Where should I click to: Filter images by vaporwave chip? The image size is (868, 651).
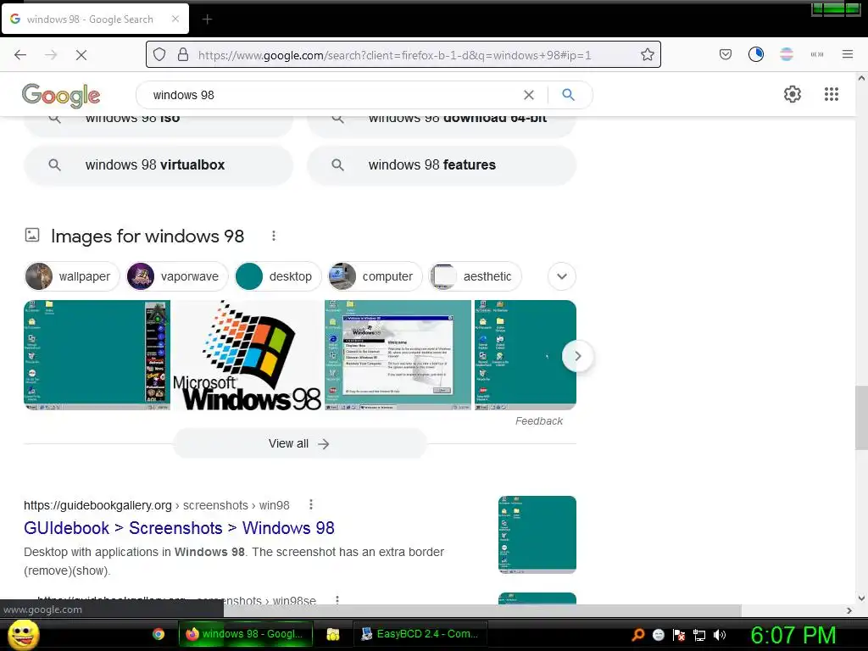pyautogui.click(x=177, y=276)
